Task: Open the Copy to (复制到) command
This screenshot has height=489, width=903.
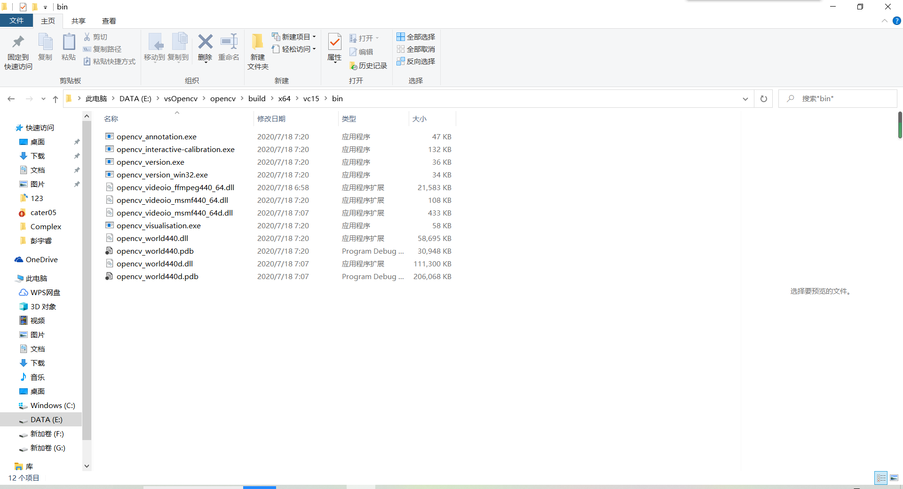Action: tap(178, 47)
